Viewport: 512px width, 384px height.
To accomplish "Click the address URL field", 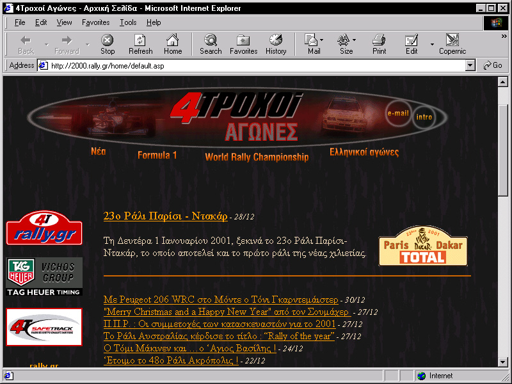I will click(257, 66).
